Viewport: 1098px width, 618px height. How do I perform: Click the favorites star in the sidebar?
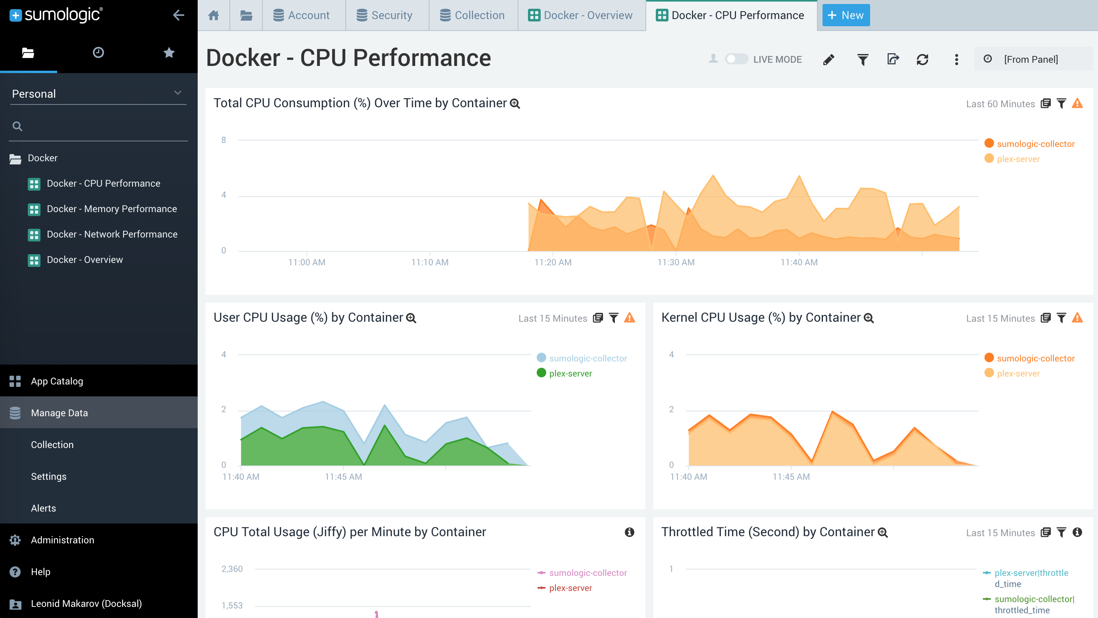pyautogui.click(x=169, y=52)
